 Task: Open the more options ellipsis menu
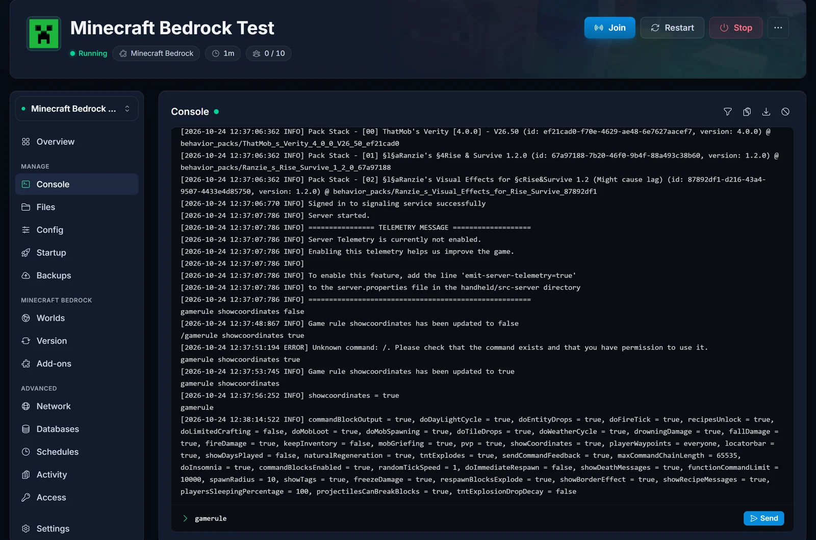tap(778, 28)
